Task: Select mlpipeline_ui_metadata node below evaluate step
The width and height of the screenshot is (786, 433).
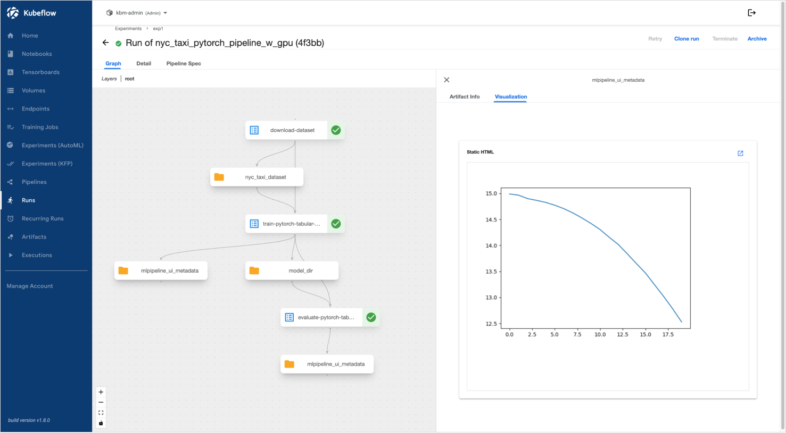Action: 327,364
